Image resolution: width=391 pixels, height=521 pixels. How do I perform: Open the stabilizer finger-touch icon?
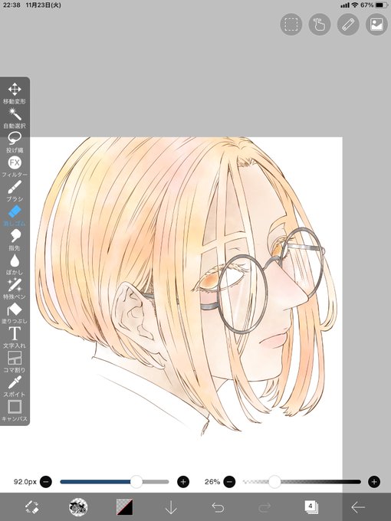tap(320, 25)
